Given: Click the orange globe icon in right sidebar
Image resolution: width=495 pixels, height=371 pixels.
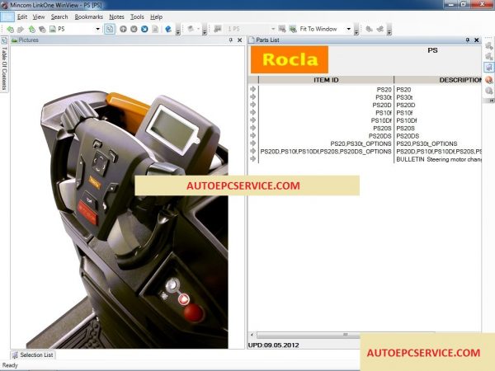Looking at the screenshot, I should click(489, 79).
